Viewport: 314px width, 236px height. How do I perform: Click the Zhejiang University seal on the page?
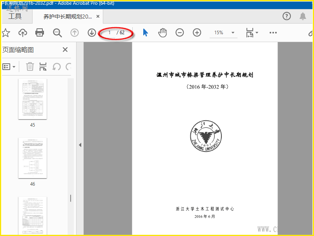206,136
